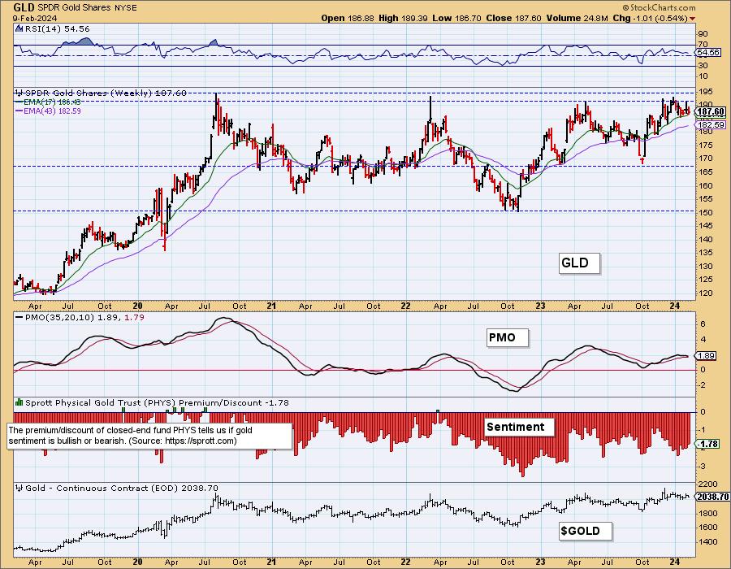The height and width of the screenshot is (569, 731).
Task: Click the 54.56 RSI value tag on right axis
Action: pos(708,53)
